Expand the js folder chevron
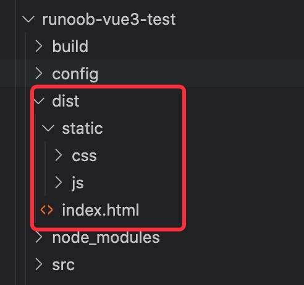Image resolution: width=304 pixels, height=285 pixels. tap(59, 183)
